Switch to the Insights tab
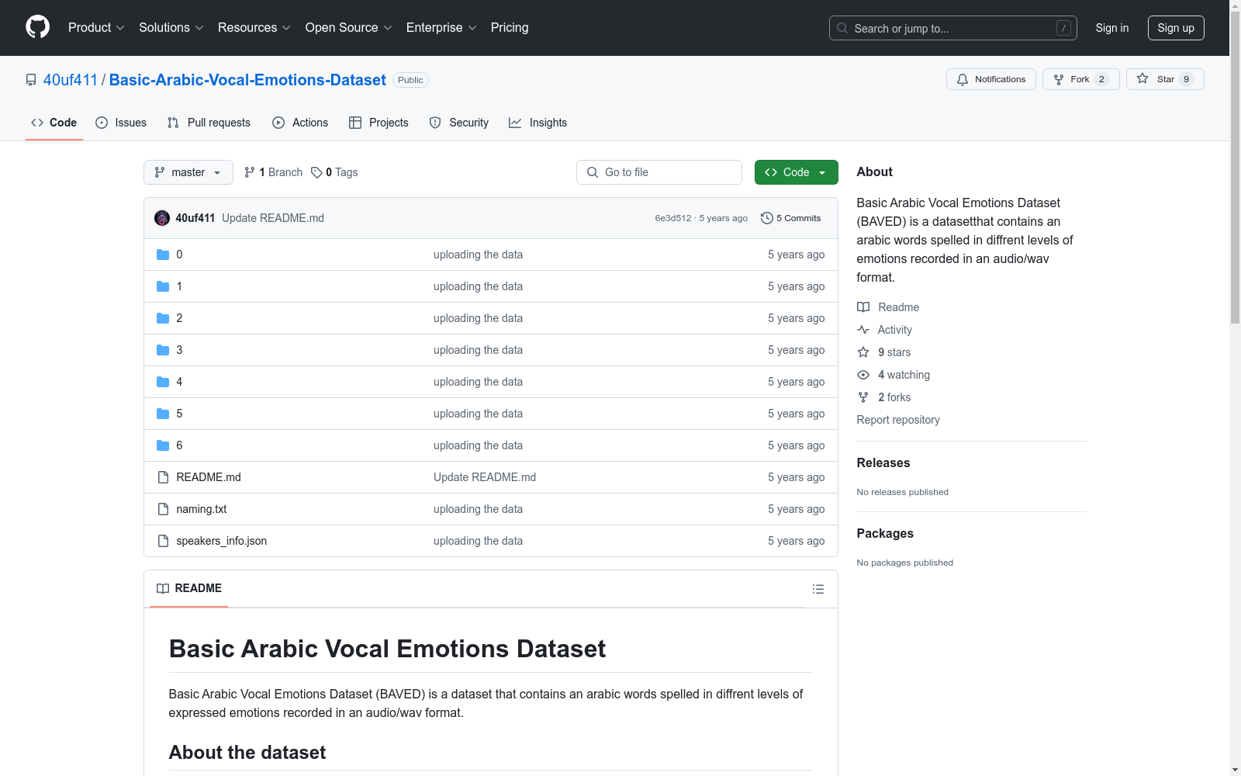 click(538, 123)
